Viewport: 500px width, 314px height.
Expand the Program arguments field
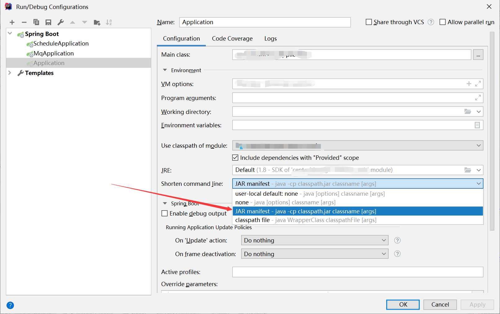click(478, 98)
